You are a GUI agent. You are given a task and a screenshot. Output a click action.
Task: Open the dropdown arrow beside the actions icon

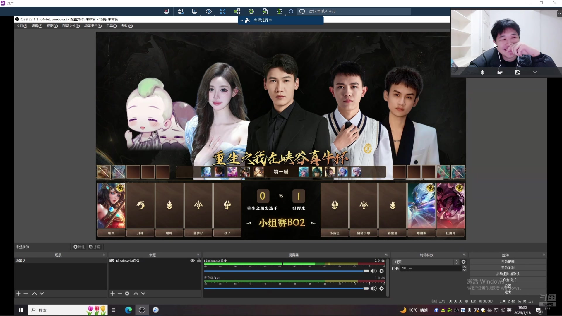(285, 14)
